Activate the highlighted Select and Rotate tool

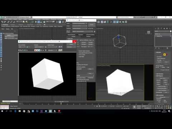pyautogui.click(x=39, y=22)
